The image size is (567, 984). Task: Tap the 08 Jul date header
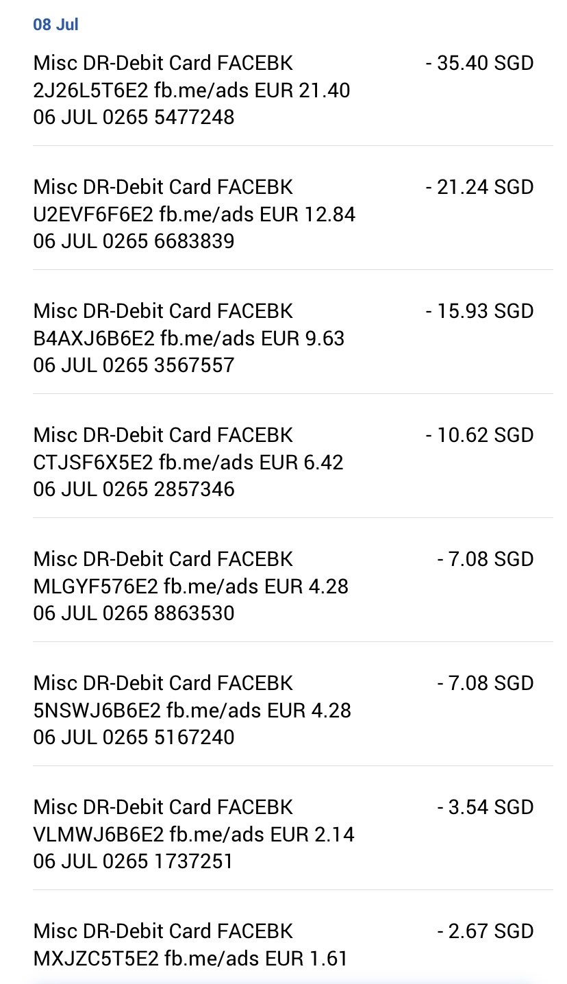pos(56,25)
